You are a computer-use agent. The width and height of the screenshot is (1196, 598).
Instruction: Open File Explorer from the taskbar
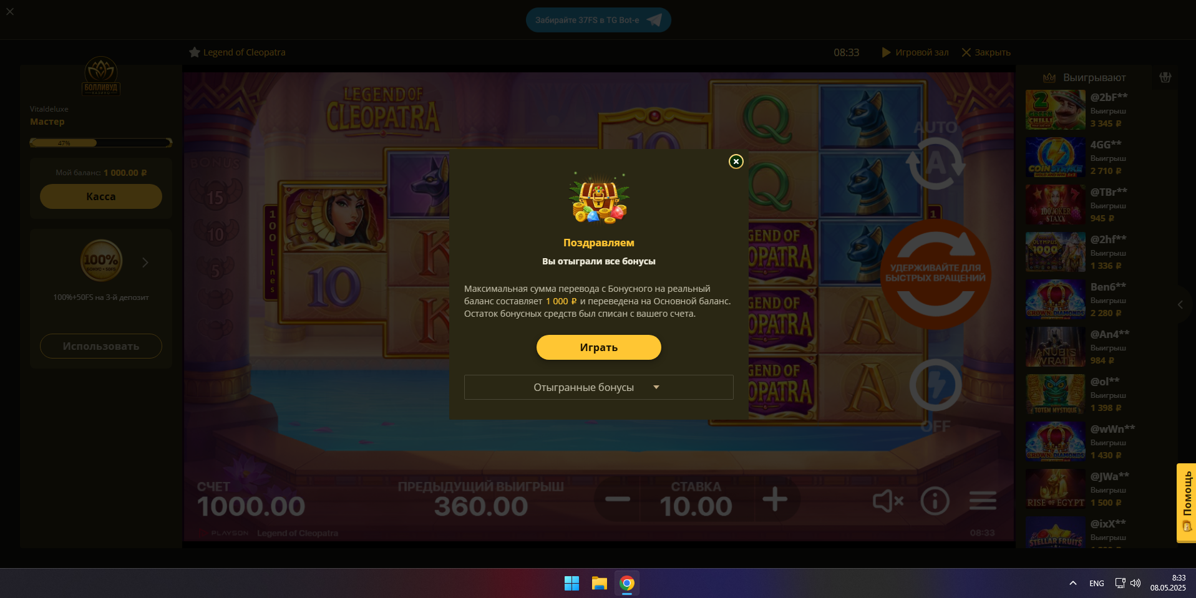tap(600, 583)
